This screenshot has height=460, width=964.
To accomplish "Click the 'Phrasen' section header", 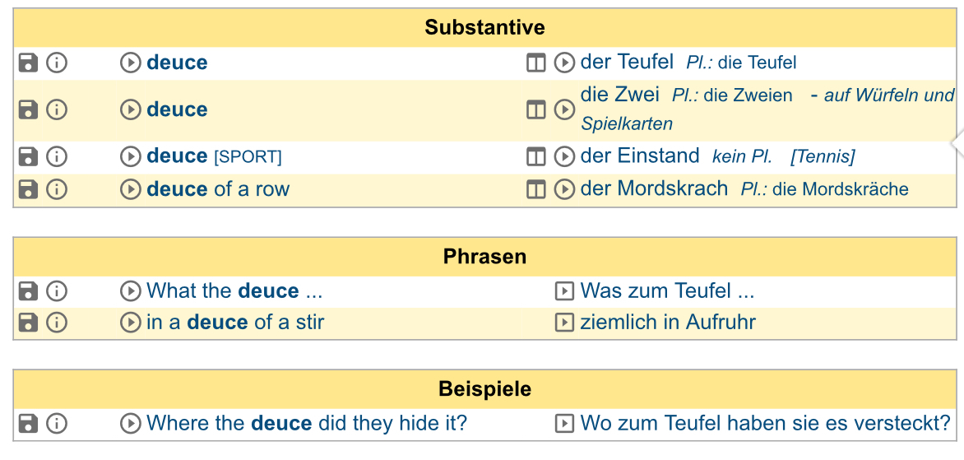I will click(x=484, y=257).
